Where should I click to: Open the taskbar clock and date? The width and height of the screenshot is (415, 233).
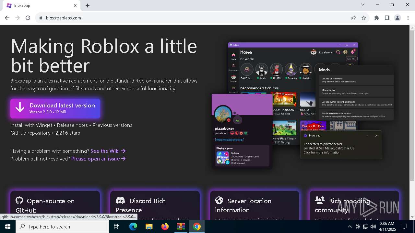pos(387,227)
